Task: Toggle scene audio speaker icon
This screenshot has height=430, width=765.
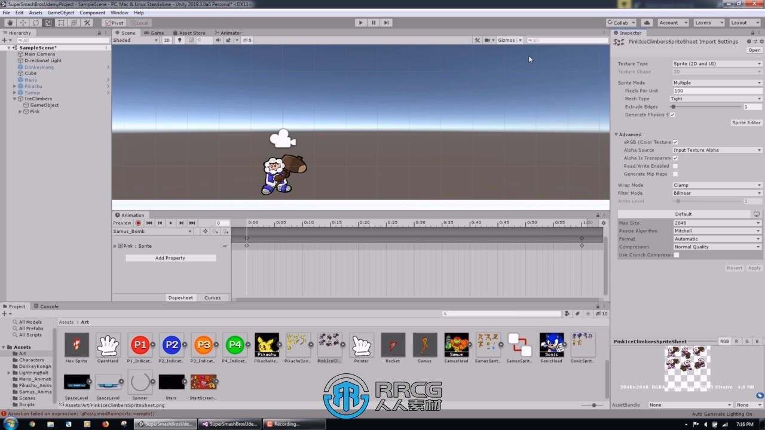Action: click(218, 40)
